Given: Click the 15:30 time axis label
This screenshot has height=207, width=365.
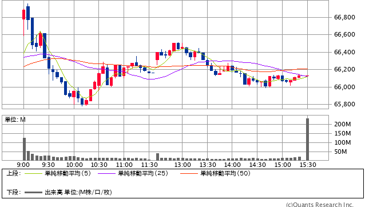Looking at the screenshot, I should click(x=308, y=165).
